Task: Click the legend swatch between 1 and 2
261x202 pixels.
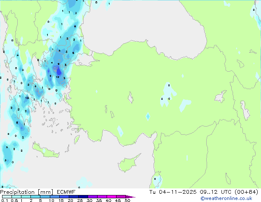Action: pyautogui.click(x=26, y=197)
